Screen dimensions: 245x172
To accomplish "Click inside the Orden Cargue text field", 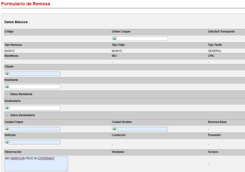I will point(142,39).
